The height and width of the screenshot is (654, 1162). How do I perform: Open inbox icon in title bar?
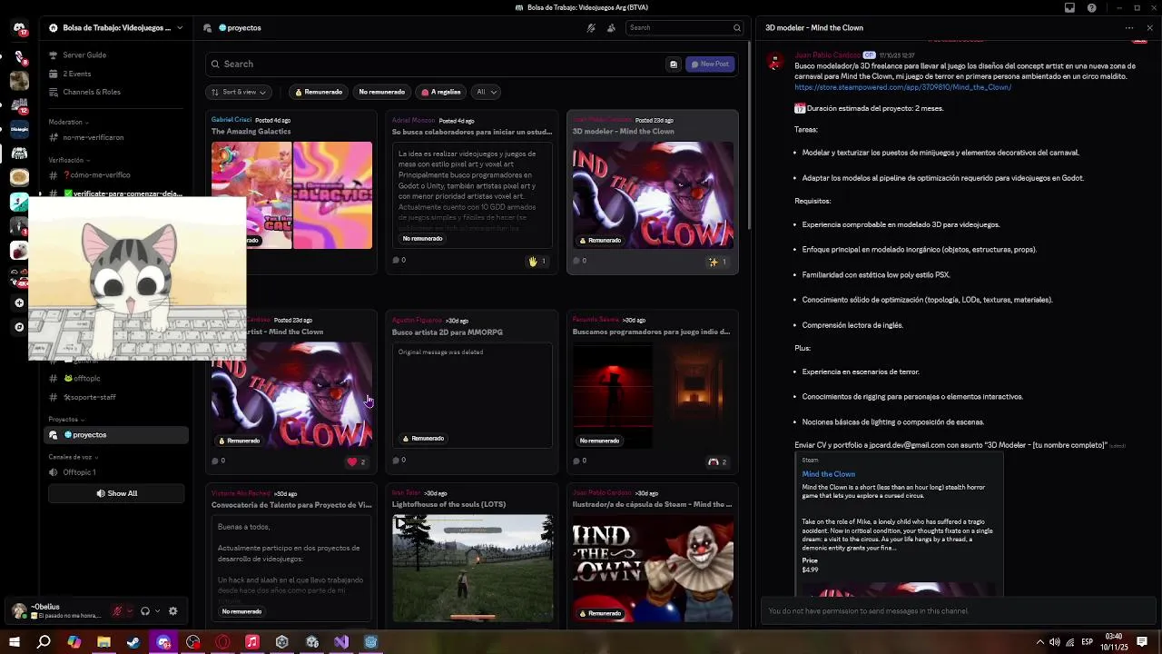click(x=1069, y=7)
